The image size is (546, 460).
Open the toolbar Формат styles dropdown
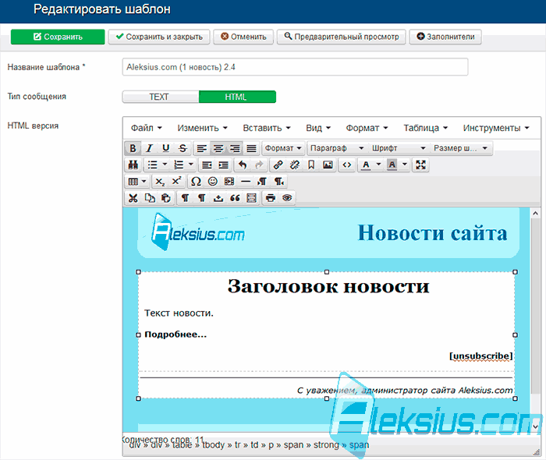click(x=283, y=148)
